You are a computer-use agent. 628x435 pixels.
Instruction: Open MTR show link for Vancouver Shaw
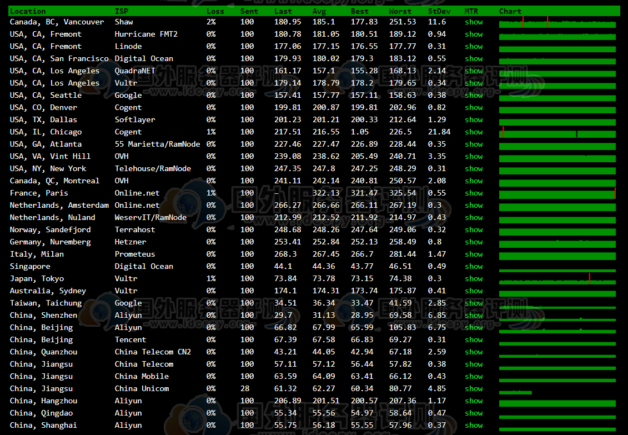point(474,22)
